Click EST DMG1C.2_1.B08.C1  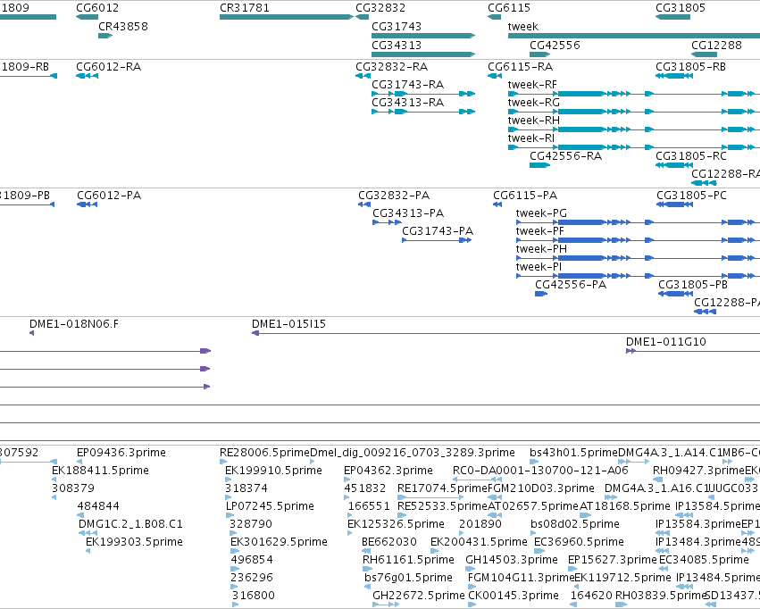pyautogui.click(x=88, y=533)
